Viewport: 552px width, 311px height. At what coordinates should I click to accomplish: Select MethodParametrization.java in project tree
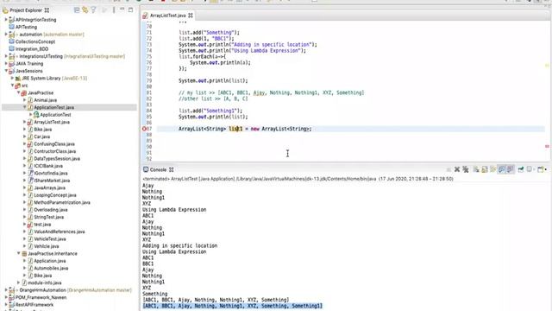tap(62, 202)
